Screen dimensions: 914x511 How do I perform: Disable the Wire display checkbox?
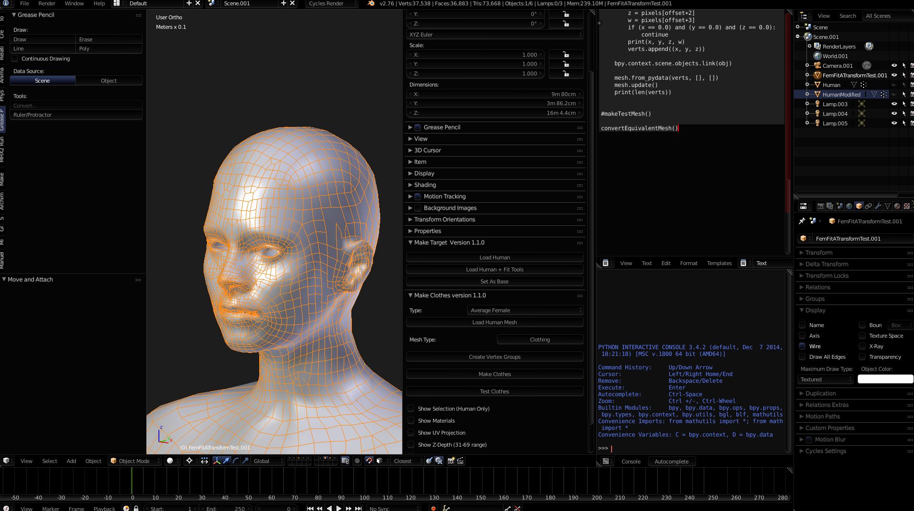pyautogui.click(x=802, y=346)
